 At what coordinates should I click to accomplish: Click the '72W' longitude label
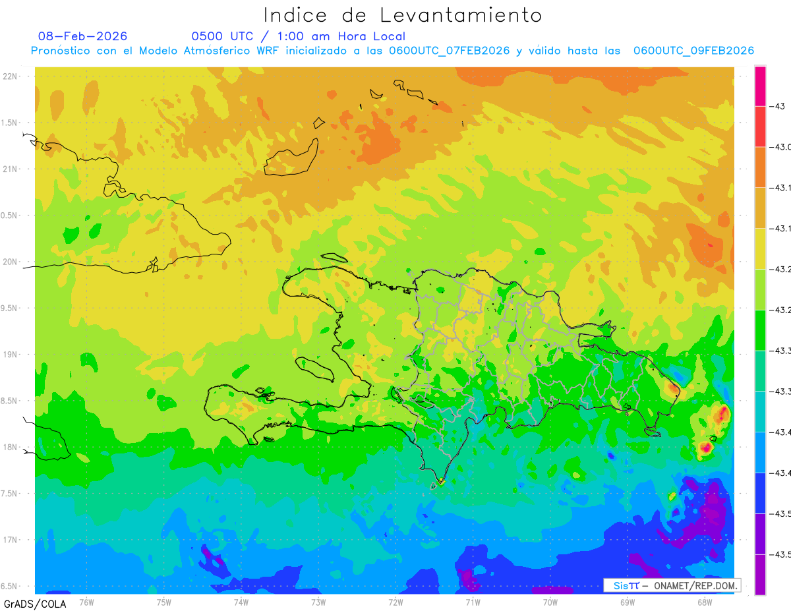pos(395,602)
